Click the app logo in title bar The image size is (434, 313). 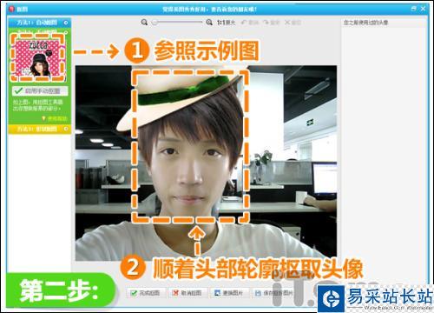click(11, 9)
